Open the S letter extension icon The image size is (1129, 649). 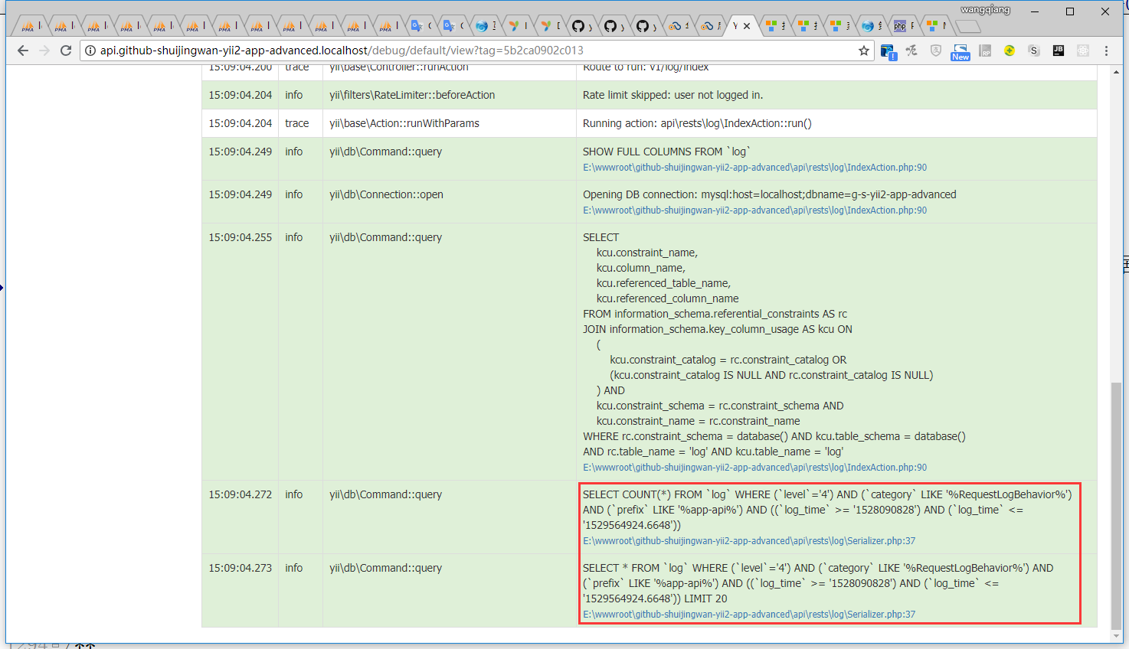pos(1034,51)
